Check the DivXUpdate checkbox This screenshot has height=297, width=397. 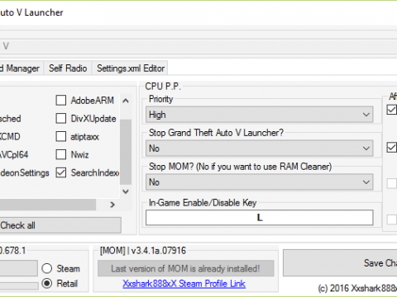point(61,119)
